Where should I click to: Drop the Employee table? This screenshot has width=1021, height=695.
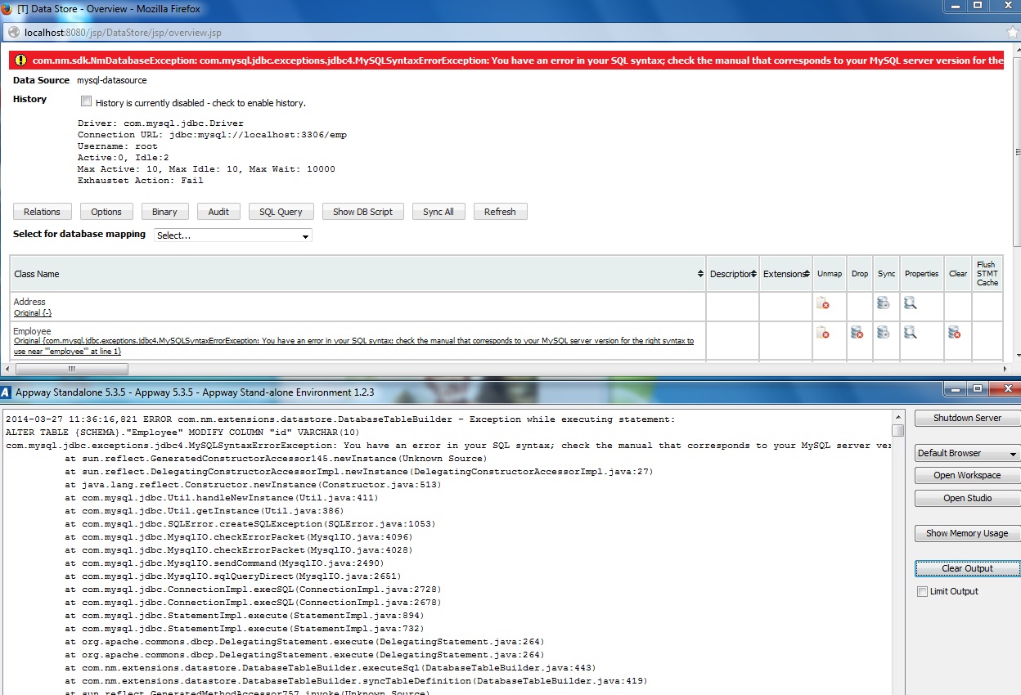[857, 333]
